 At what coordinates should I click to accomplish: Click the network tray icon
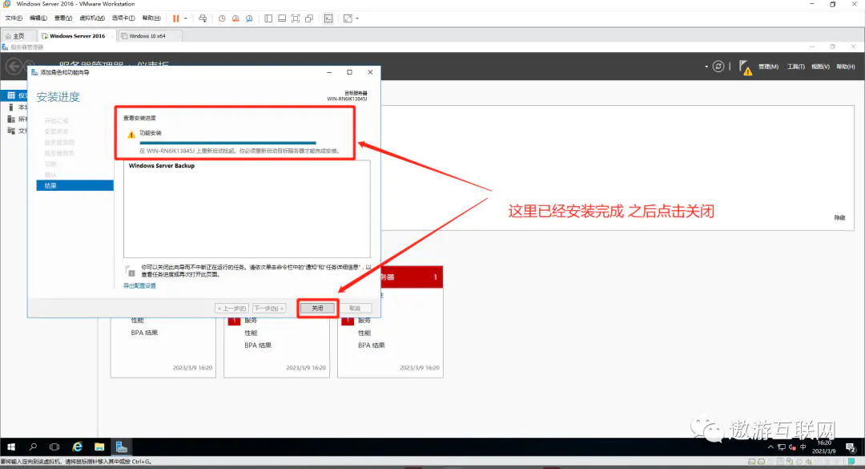782,447
